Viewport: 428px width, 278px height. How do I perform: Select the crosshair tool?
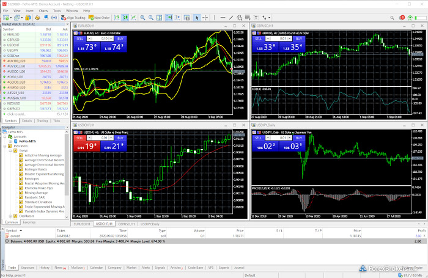(x=205, y=18)
